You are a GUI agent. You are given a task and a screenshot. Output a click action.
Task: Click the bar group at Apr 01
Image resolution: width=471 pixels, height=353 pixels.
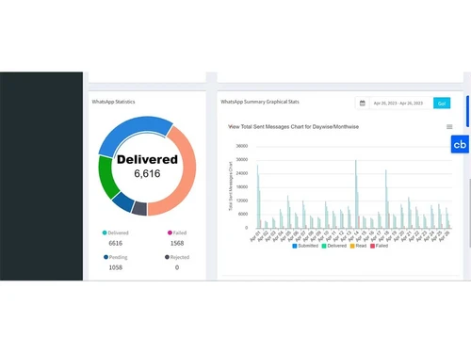click(259, 197)
